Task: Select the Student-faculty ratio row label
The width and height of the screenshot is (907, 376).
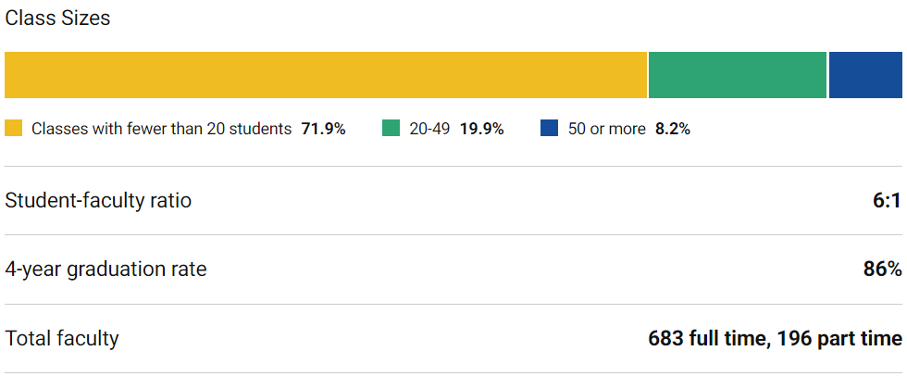Action: pyautogui.click(x=98, y=201)
